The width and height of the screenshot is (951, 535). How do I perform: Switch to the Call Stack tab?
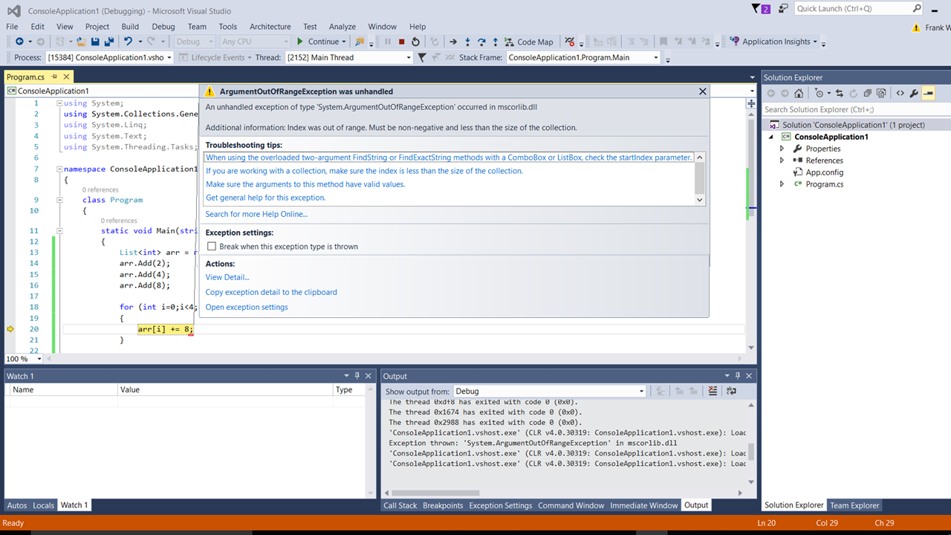400,505
